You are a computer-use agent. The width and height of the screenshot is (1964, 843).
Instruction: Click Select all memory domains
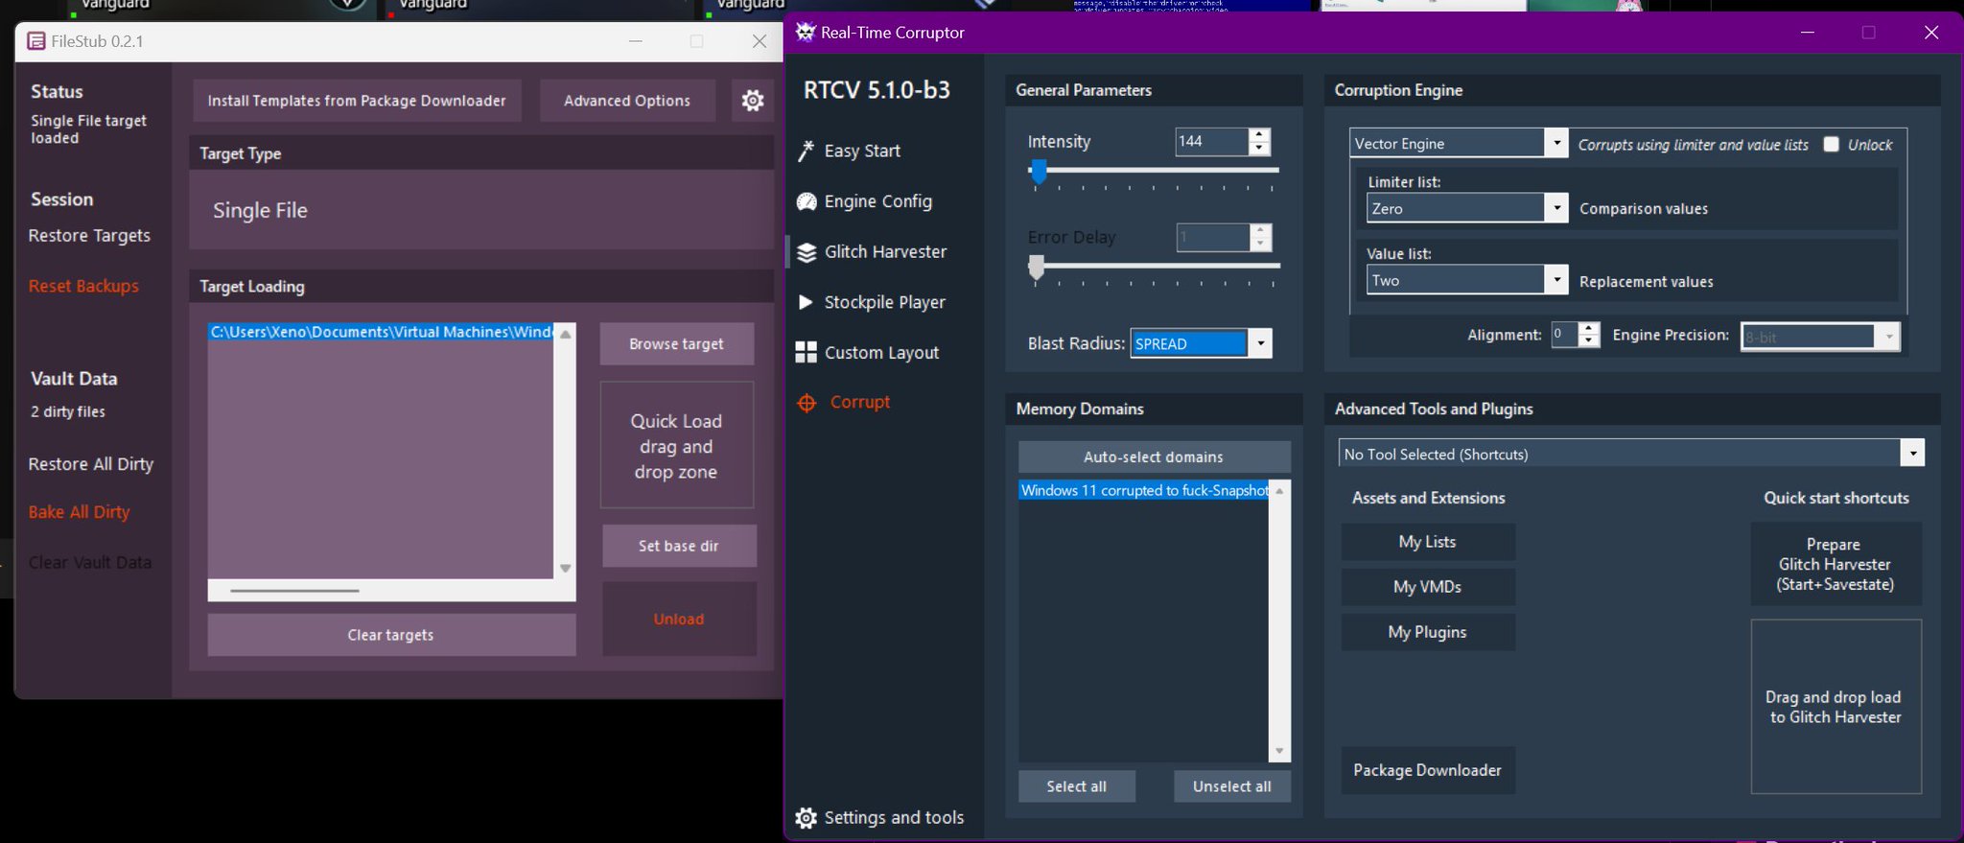click(x=1076, y=786)
